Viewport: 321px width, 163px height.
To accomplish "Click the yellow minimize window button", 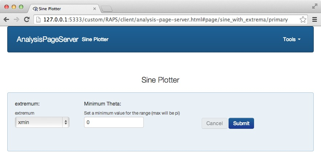I will tap(14, 7).
